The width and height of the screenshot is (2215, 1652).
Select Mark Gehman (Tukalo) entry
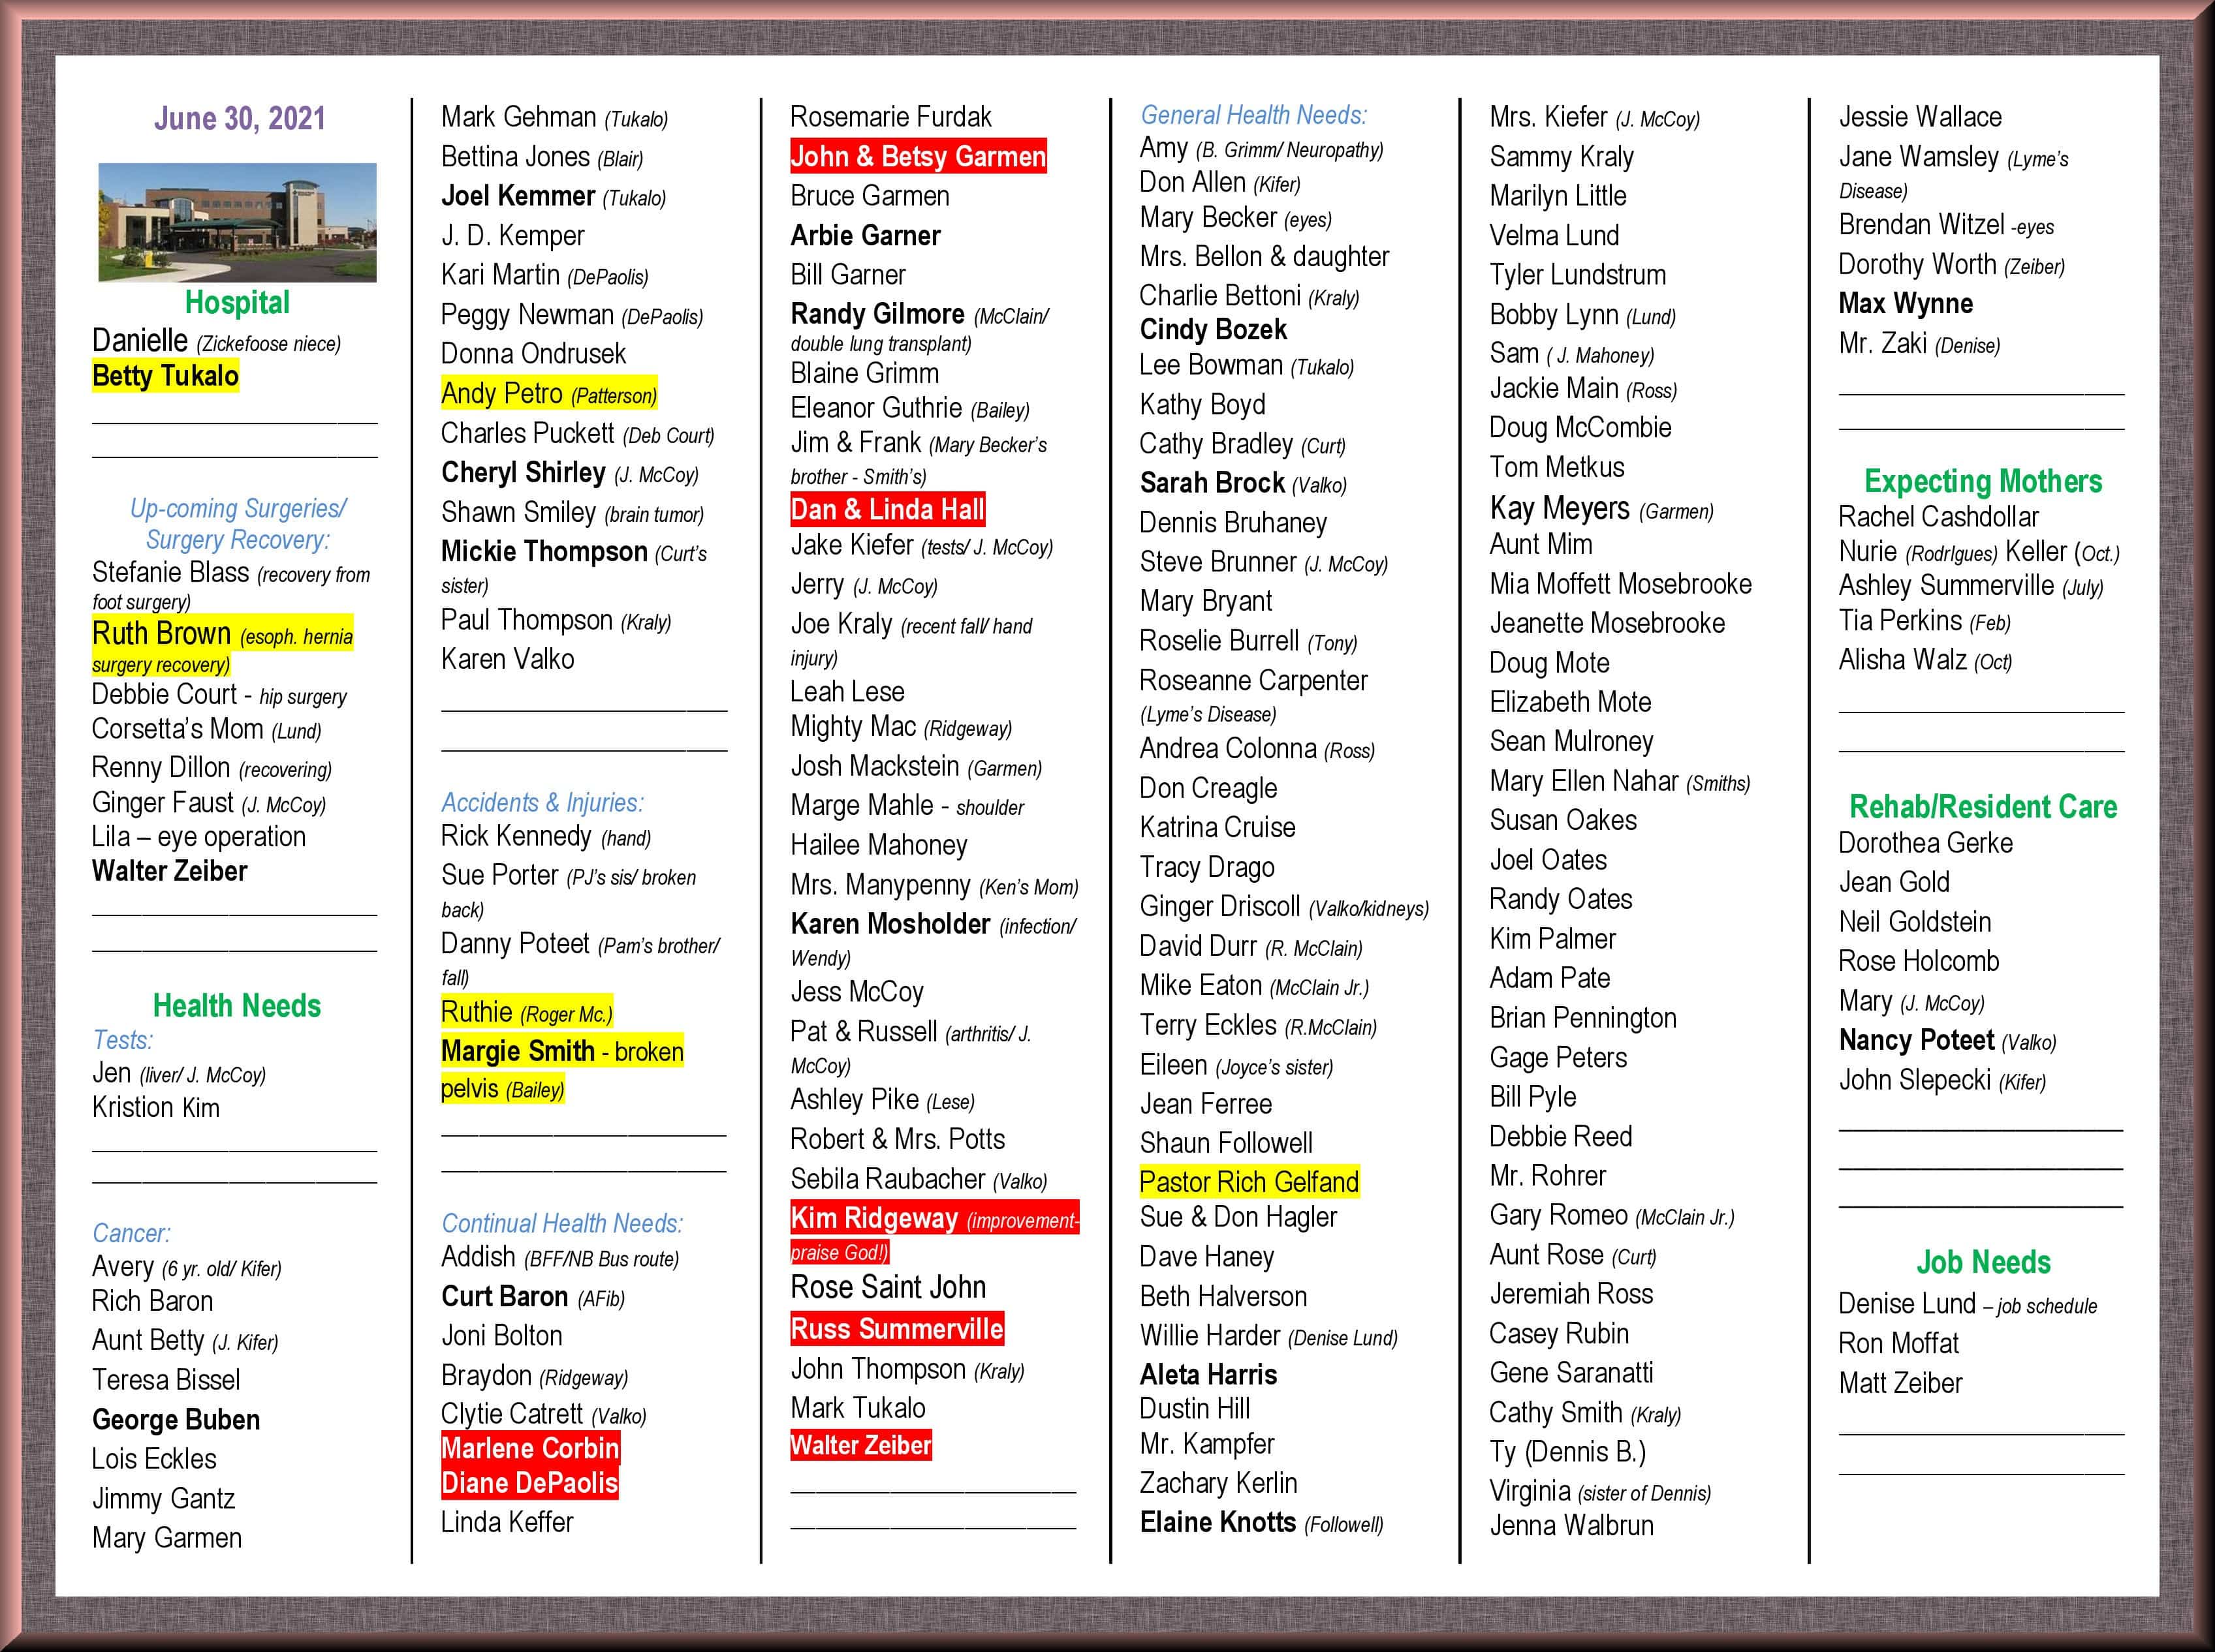coord(554,118)
